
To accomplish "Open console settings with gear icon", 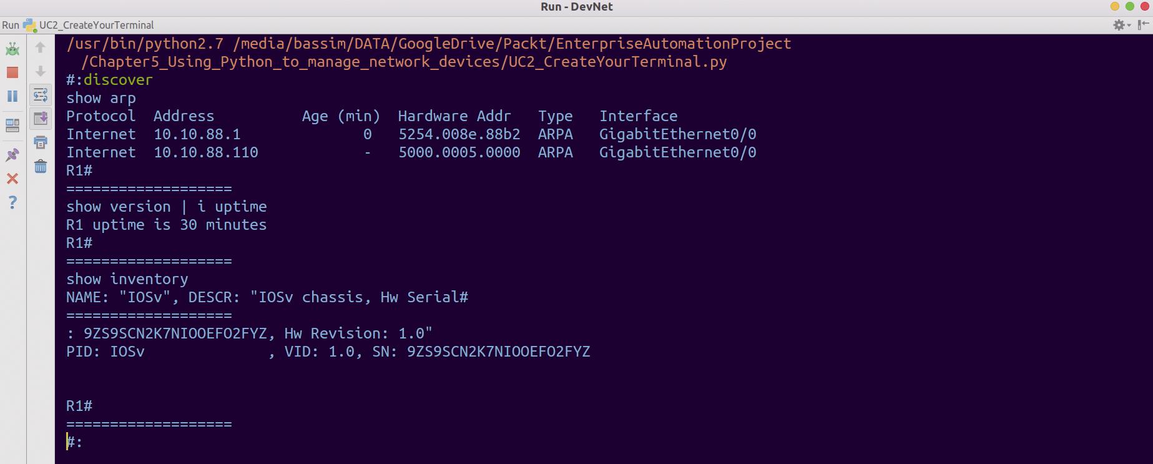I will [x=1118, y=25].
